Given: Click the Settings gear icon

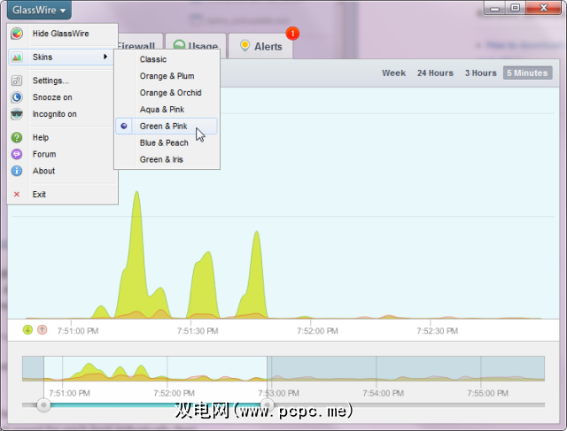Looking at the screenshot, I should pyautogui.click(x=17, y=81).
